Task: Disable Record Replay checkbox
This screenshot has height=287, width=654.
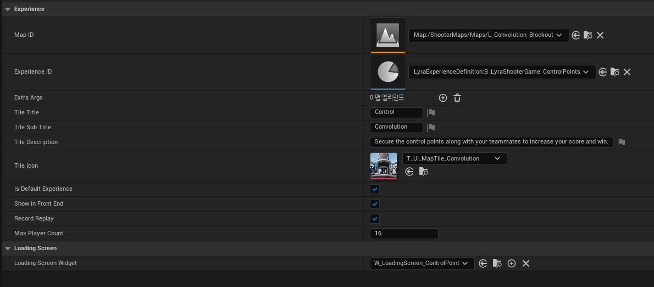Action: tap(375, 219)
